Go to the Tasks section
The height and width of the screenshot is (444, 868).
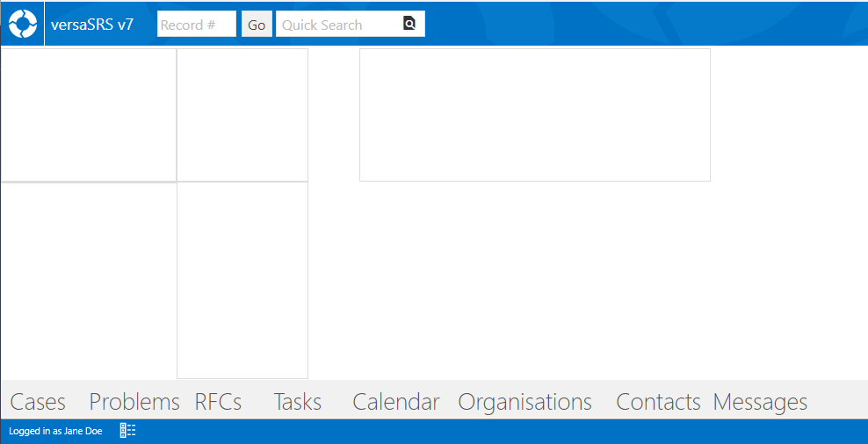pyautogui.click(x=298, y=402)
